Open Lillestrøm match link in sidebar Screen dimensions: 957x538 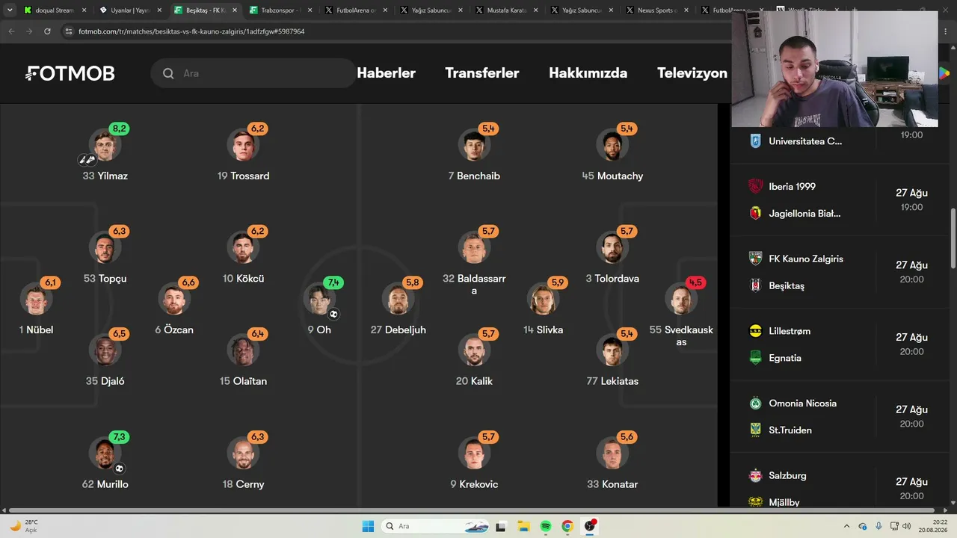coord(839,344)
